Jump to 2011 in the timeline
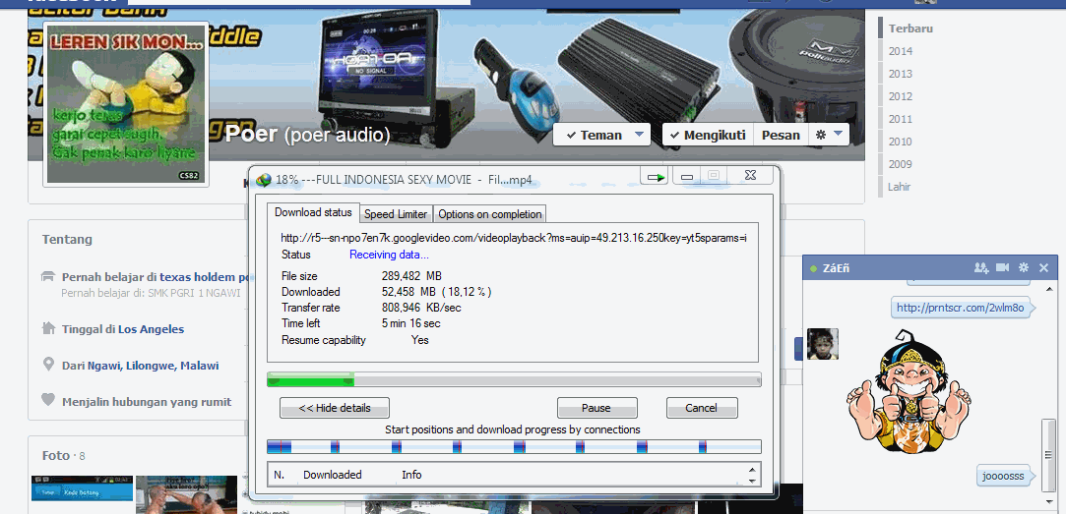The height and width of the screenshot is (514, 1066). pyautogui.click(x=900, y=119)
